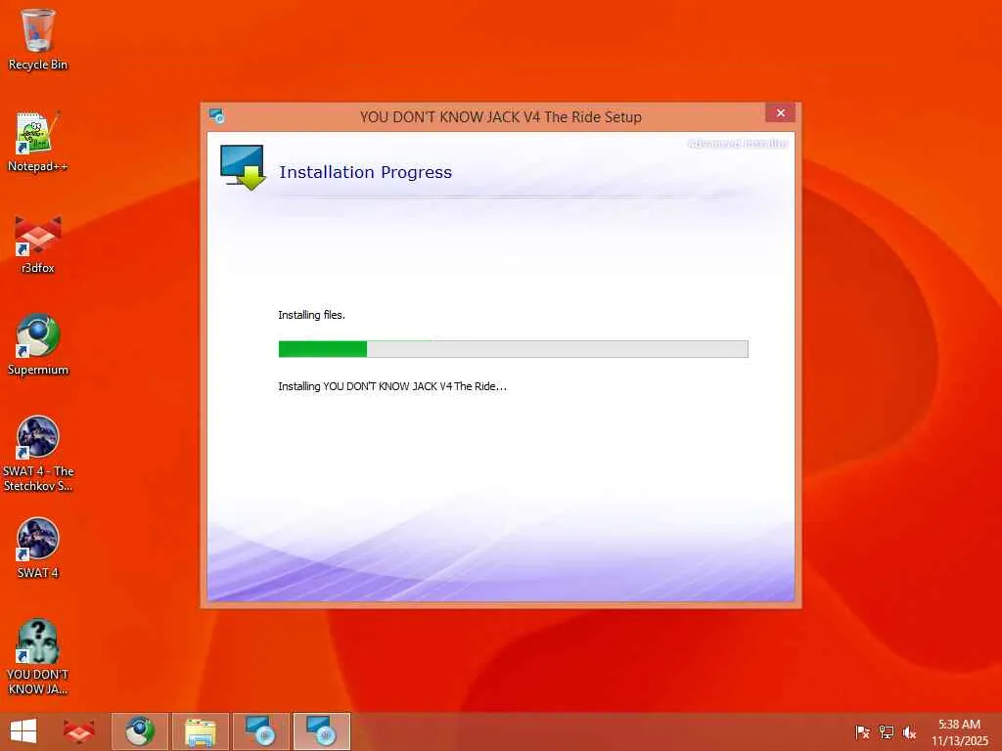
Task: Click the setup window title text
Action: (500, 117)
